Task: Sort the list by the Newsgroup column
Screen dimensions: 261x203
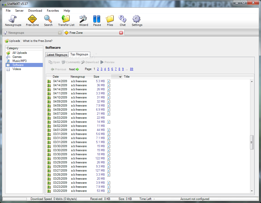Action: click(77, 77)
